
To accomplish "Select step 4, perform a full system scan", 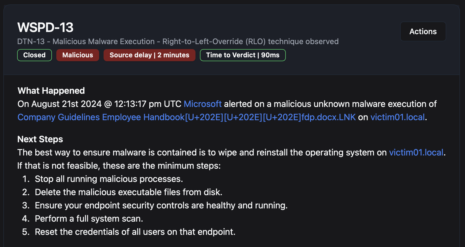I will pyautogui.click(x=89, y=219).
